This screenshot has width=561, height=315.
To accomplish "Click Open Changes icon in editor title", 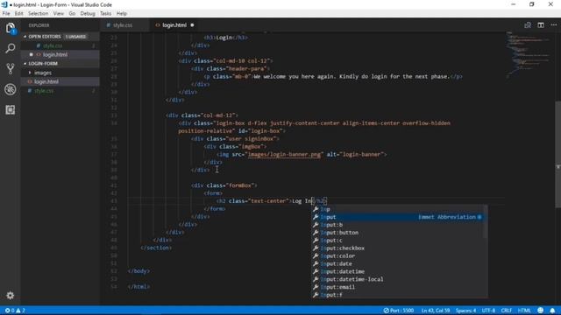I will (x=528, y=25).
